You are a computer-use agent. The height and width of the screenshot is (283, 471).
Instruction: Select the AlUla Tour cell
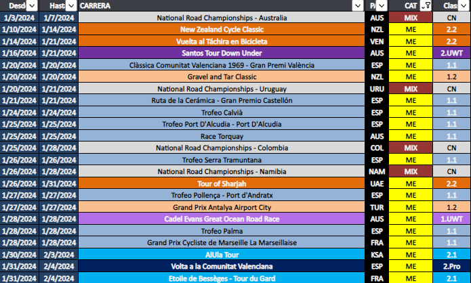tap(222, 255)
